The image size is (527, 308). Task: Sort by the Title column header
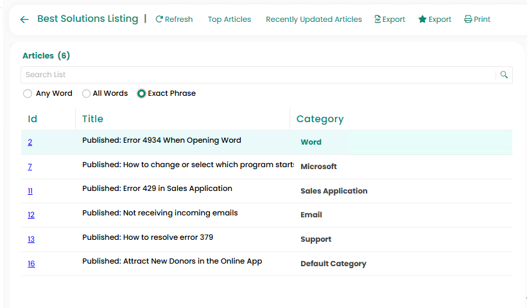92,119
